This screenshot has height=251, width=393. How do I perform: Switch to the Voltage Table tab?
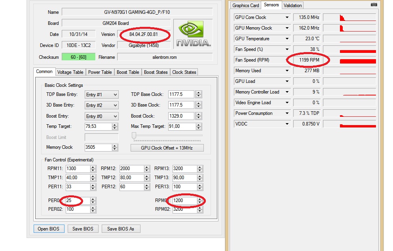70,72
